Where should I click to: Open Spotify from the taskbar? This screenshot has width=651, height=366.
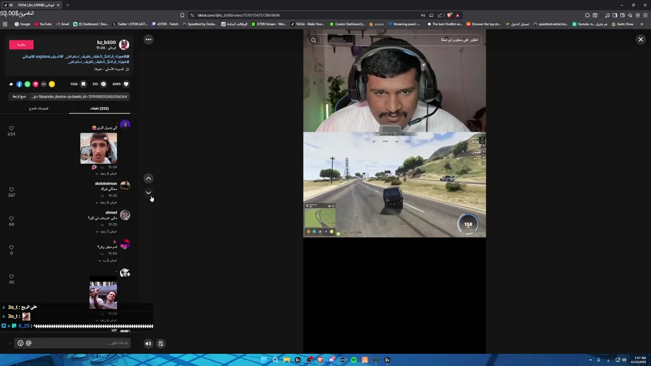pos(353,360)
